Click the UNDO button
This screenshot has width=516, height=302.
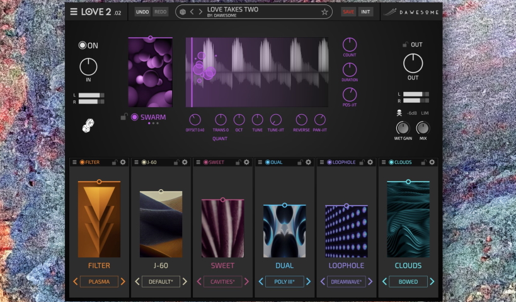coord(142,12)
